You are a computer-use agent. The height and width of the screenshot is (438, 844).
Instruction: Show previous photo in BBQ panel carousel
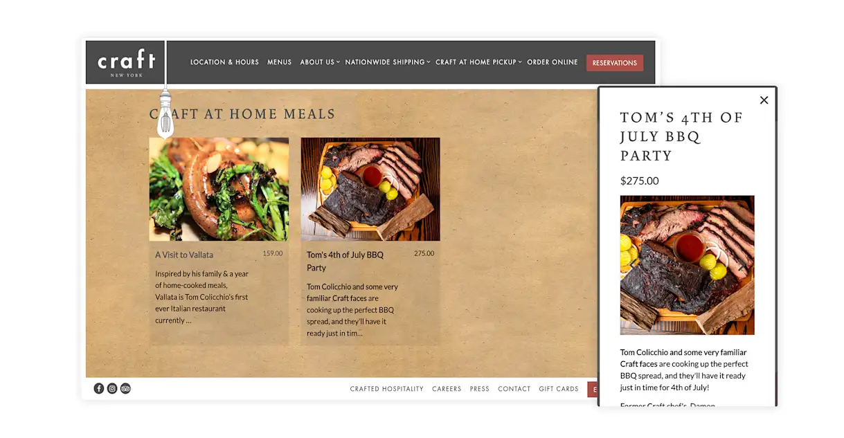point(632,264)
